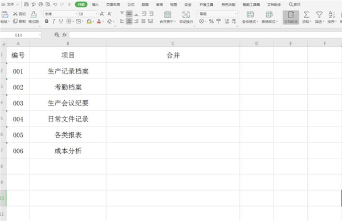Toggle Italic formatting
Viewport: 342px width, 221px height.
(x=54, y=21)
